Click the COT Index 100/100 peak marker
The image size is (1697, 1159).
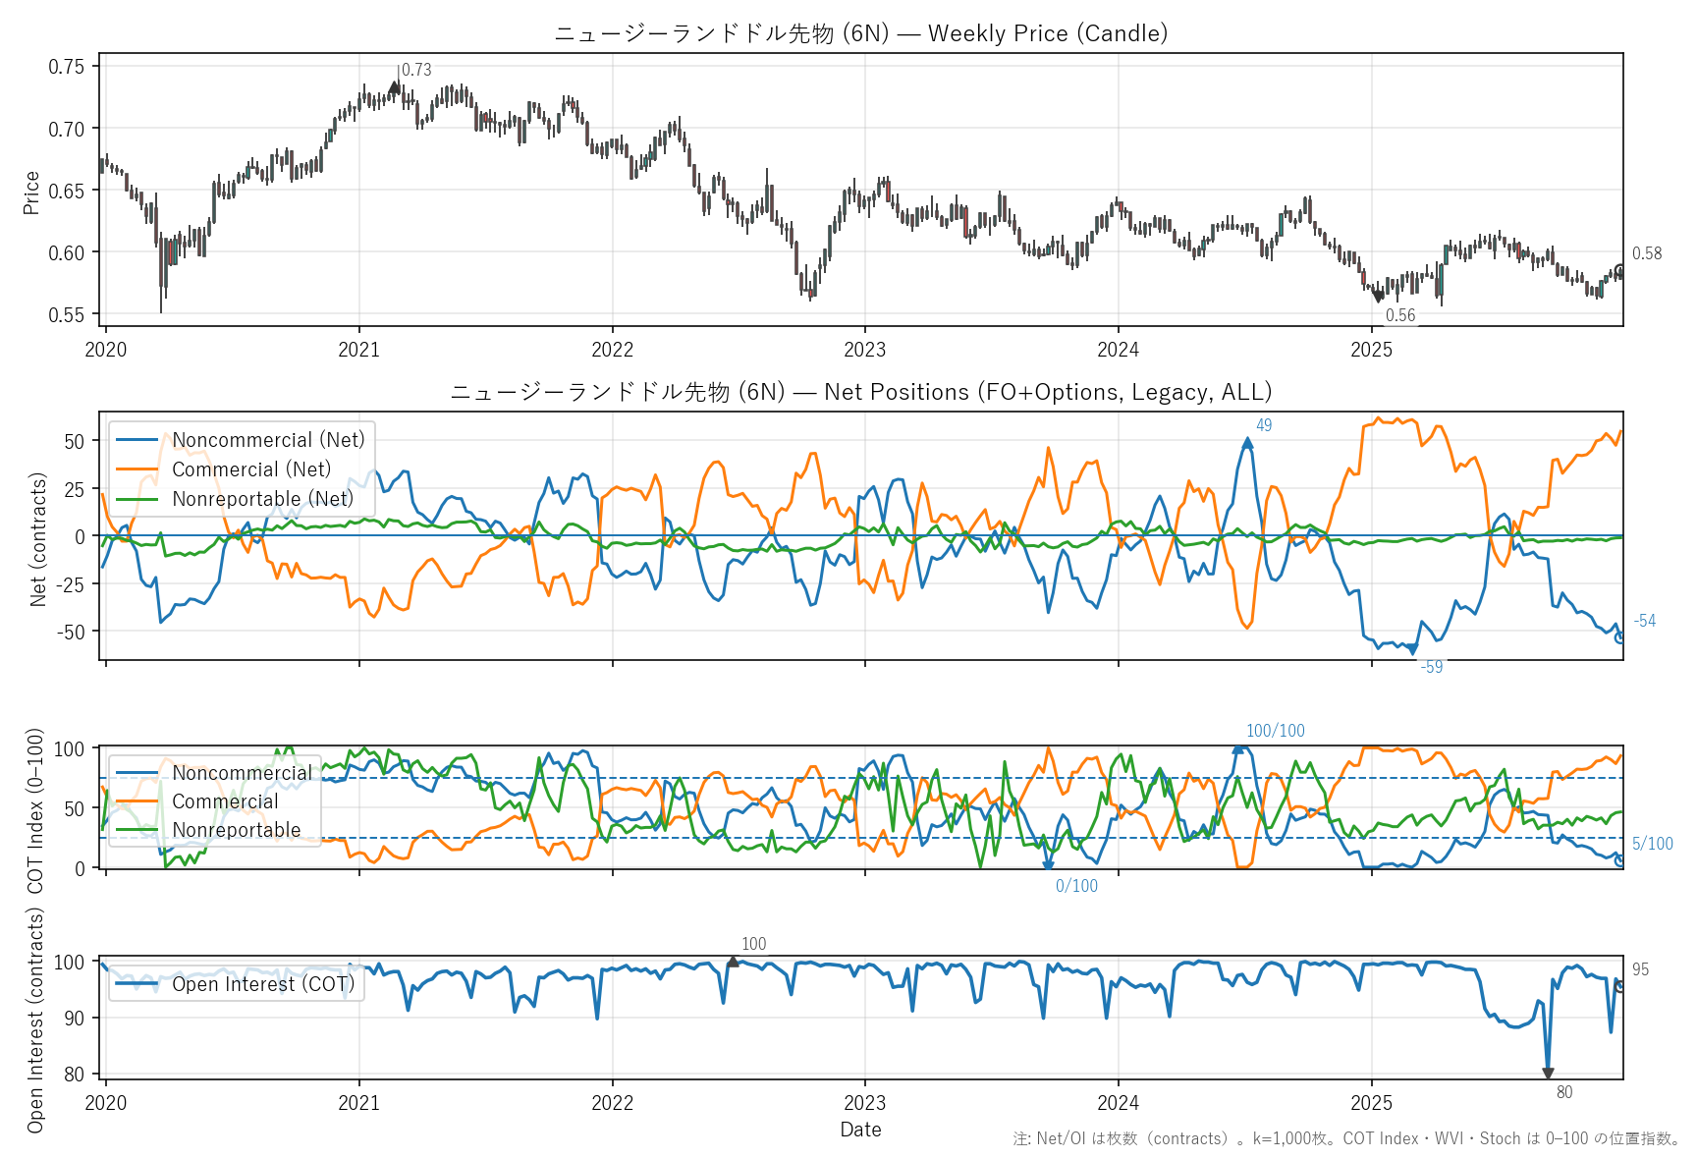click(1238, 748)
